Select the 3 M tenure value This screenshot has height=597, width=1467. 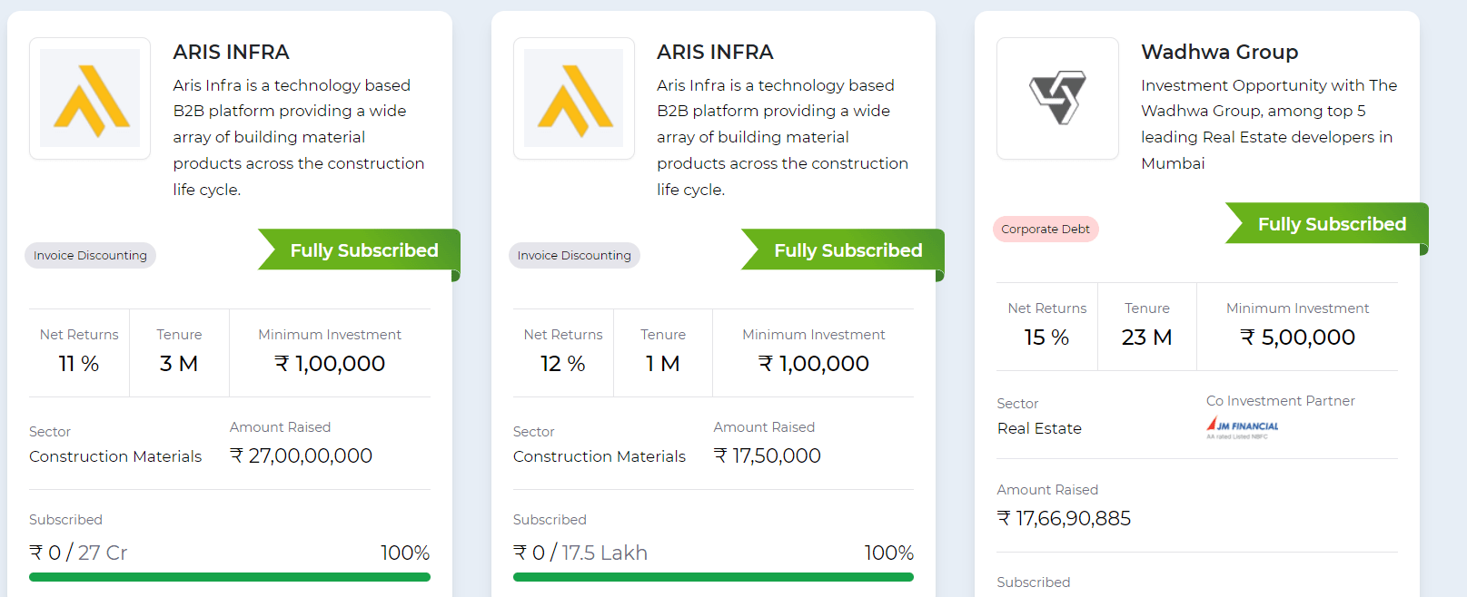pos(179,364)
